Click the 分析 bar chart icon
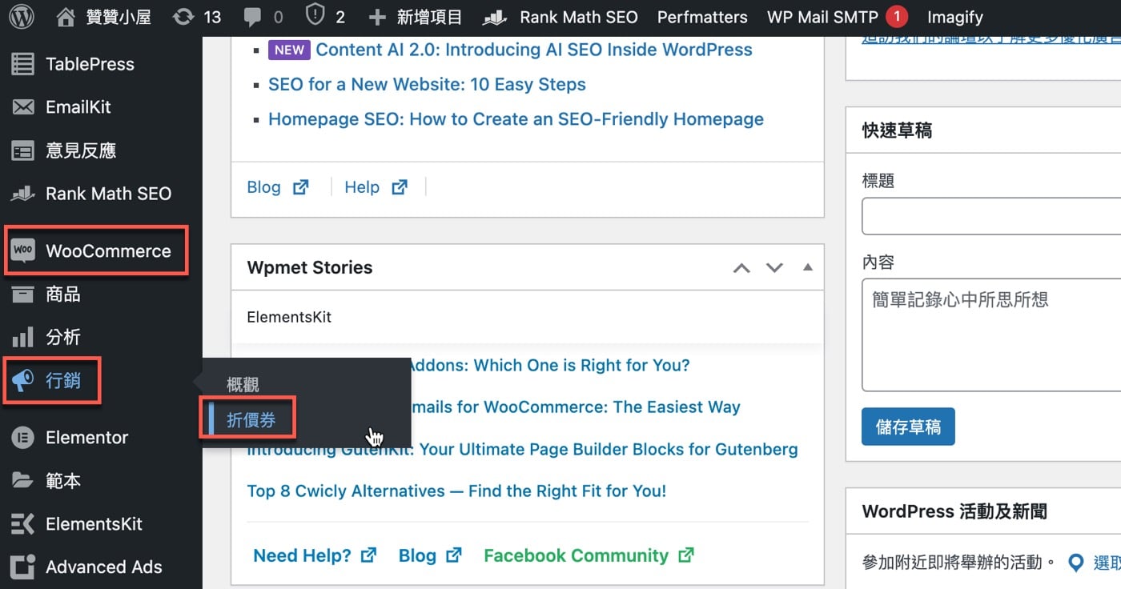The height and width of the screenshot is (589, 1121). click(x=22, y=337)
